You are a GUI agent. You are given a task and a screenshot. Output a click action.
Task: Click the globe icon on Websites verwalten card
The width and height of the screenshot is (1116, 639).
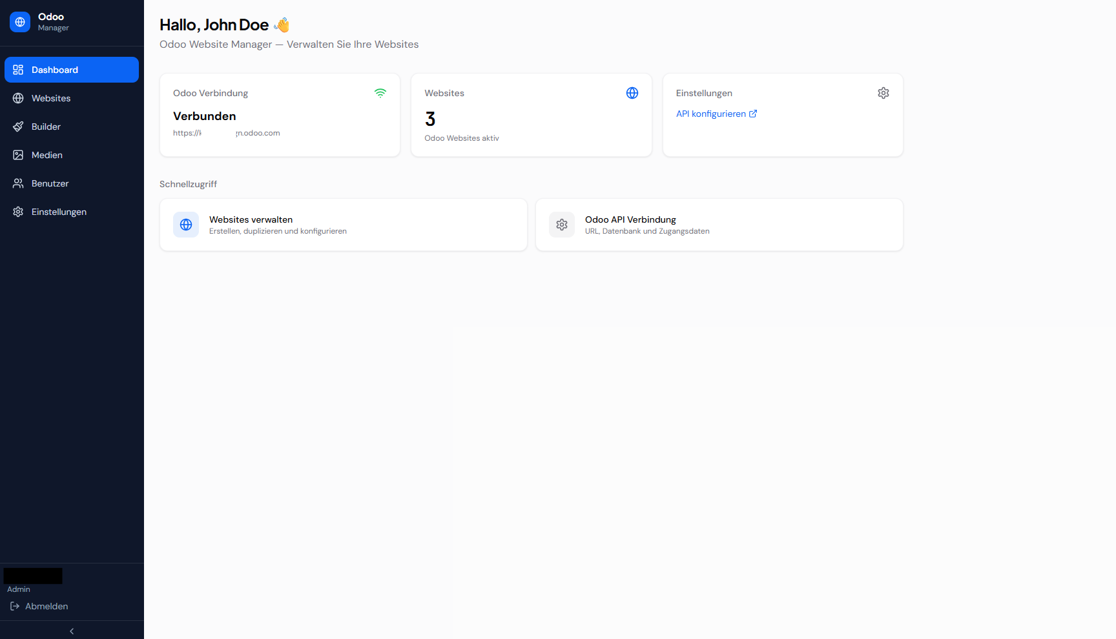tap(186, 225)
